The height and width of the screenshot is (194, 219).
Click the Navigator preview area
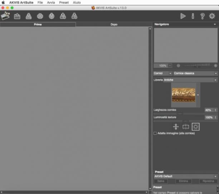coord(186,45)
